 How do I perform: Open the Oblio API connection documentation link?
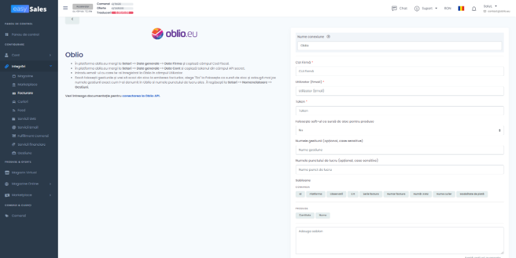click(x=141, y=96)
